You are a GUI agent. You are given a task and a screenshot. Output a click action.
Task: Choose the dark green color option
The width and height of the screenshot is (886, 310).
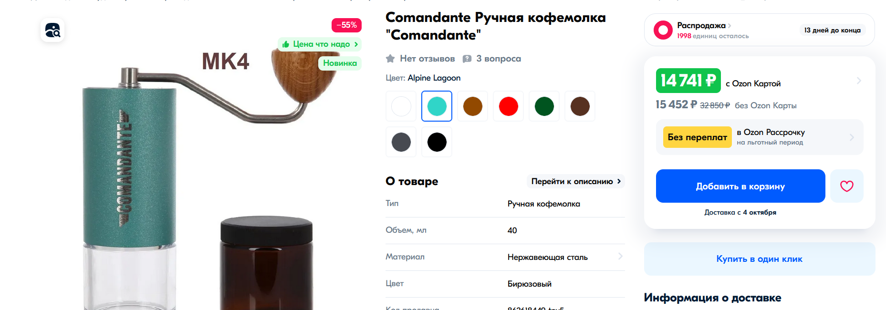pyautogui.click(x=544, y=106)
